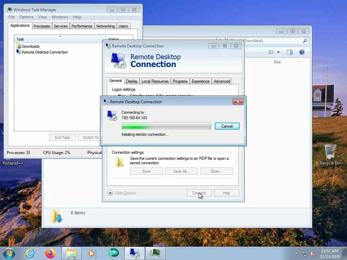The image size is (347, 260).
Task: Select the General tab in Remote Desktop Connection
Action: click(116, 81)
